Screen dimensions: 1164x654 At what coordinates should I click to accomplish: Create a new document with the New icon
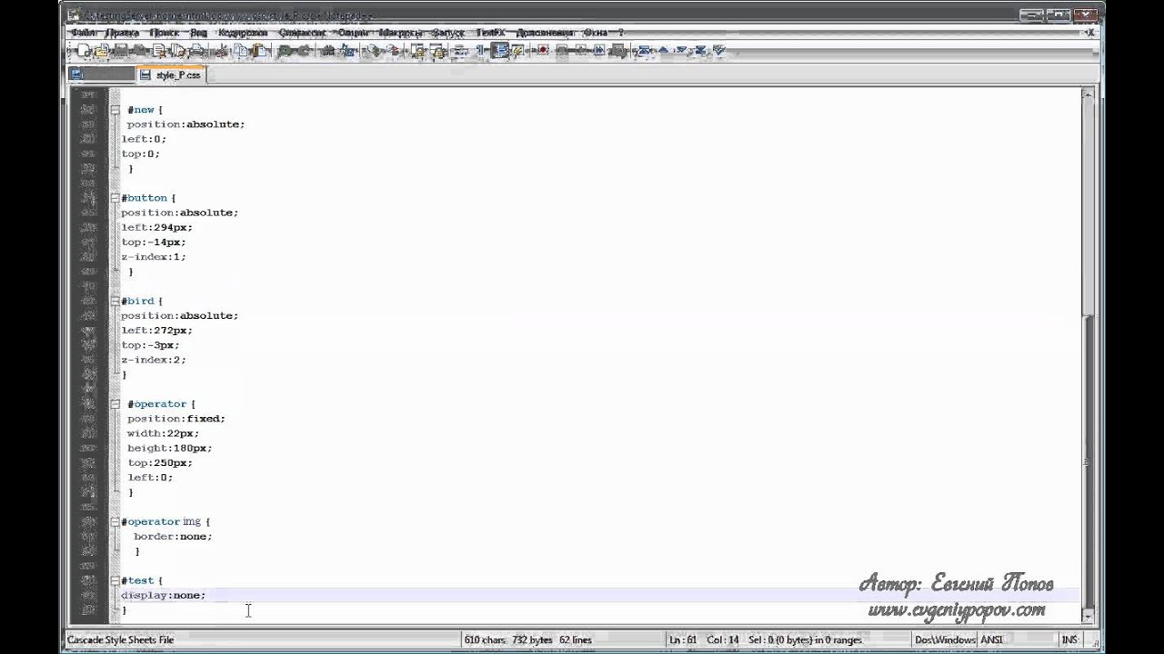[84, 51]
